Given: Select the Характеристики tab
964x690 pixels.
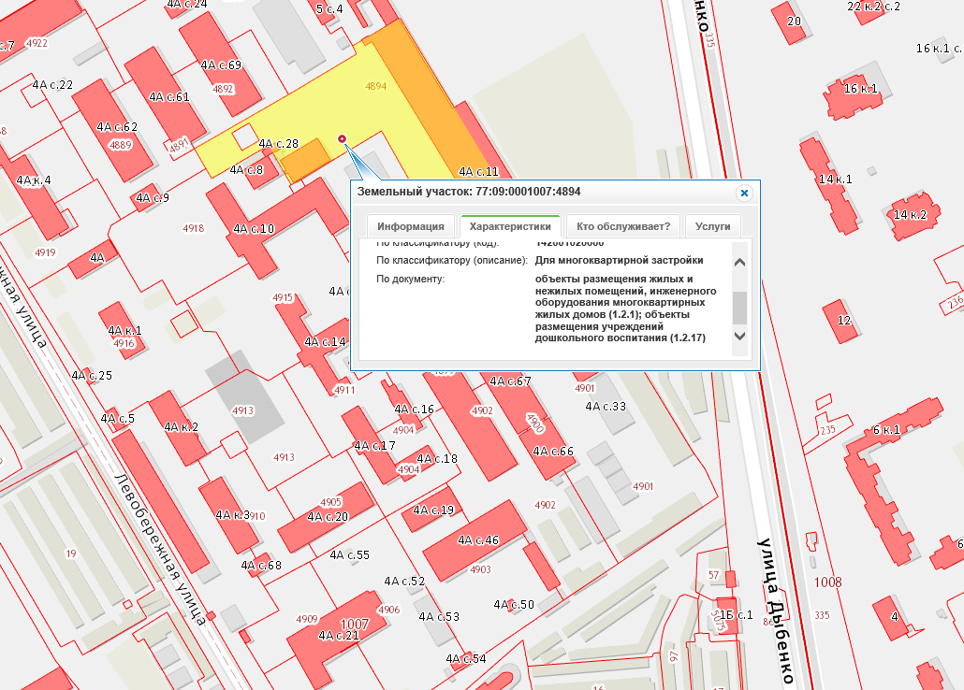Looking at the screenshot, I should [510, 226].
